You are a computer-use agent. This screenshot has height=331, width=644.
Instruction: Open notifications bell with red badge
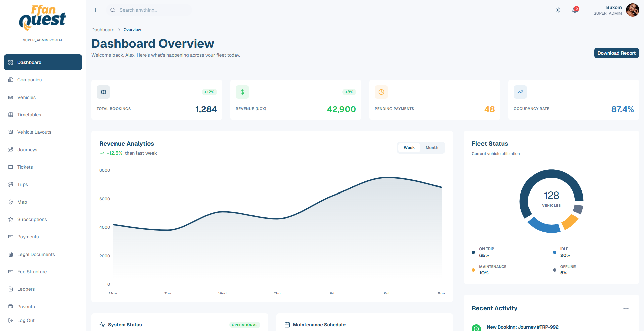[x=576, y=10]
